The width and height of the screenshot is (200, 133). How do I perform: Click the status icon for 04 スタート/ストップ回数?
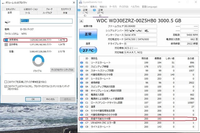click(82, 71)
